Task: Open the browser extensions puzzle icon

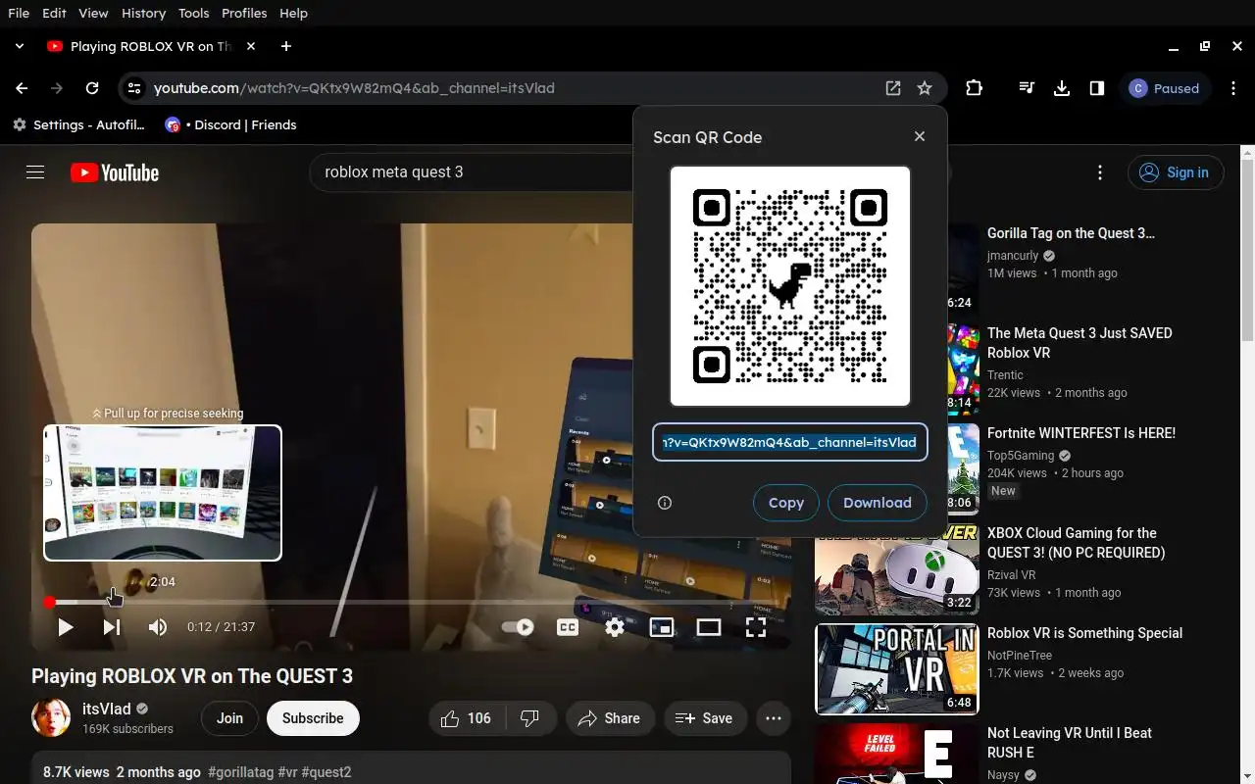Action: coord(974,88)
